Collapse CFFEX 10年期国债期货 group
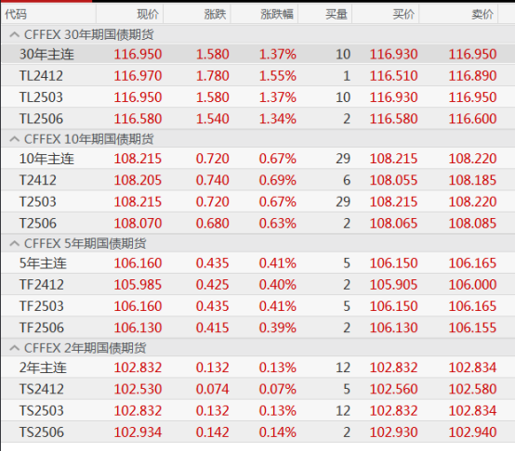515x451 pixels. pyautogui.click(x=14, y=139)
